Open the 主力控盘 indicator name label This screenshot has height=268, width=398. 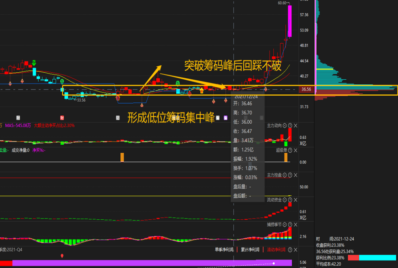[x=274, y=175]
